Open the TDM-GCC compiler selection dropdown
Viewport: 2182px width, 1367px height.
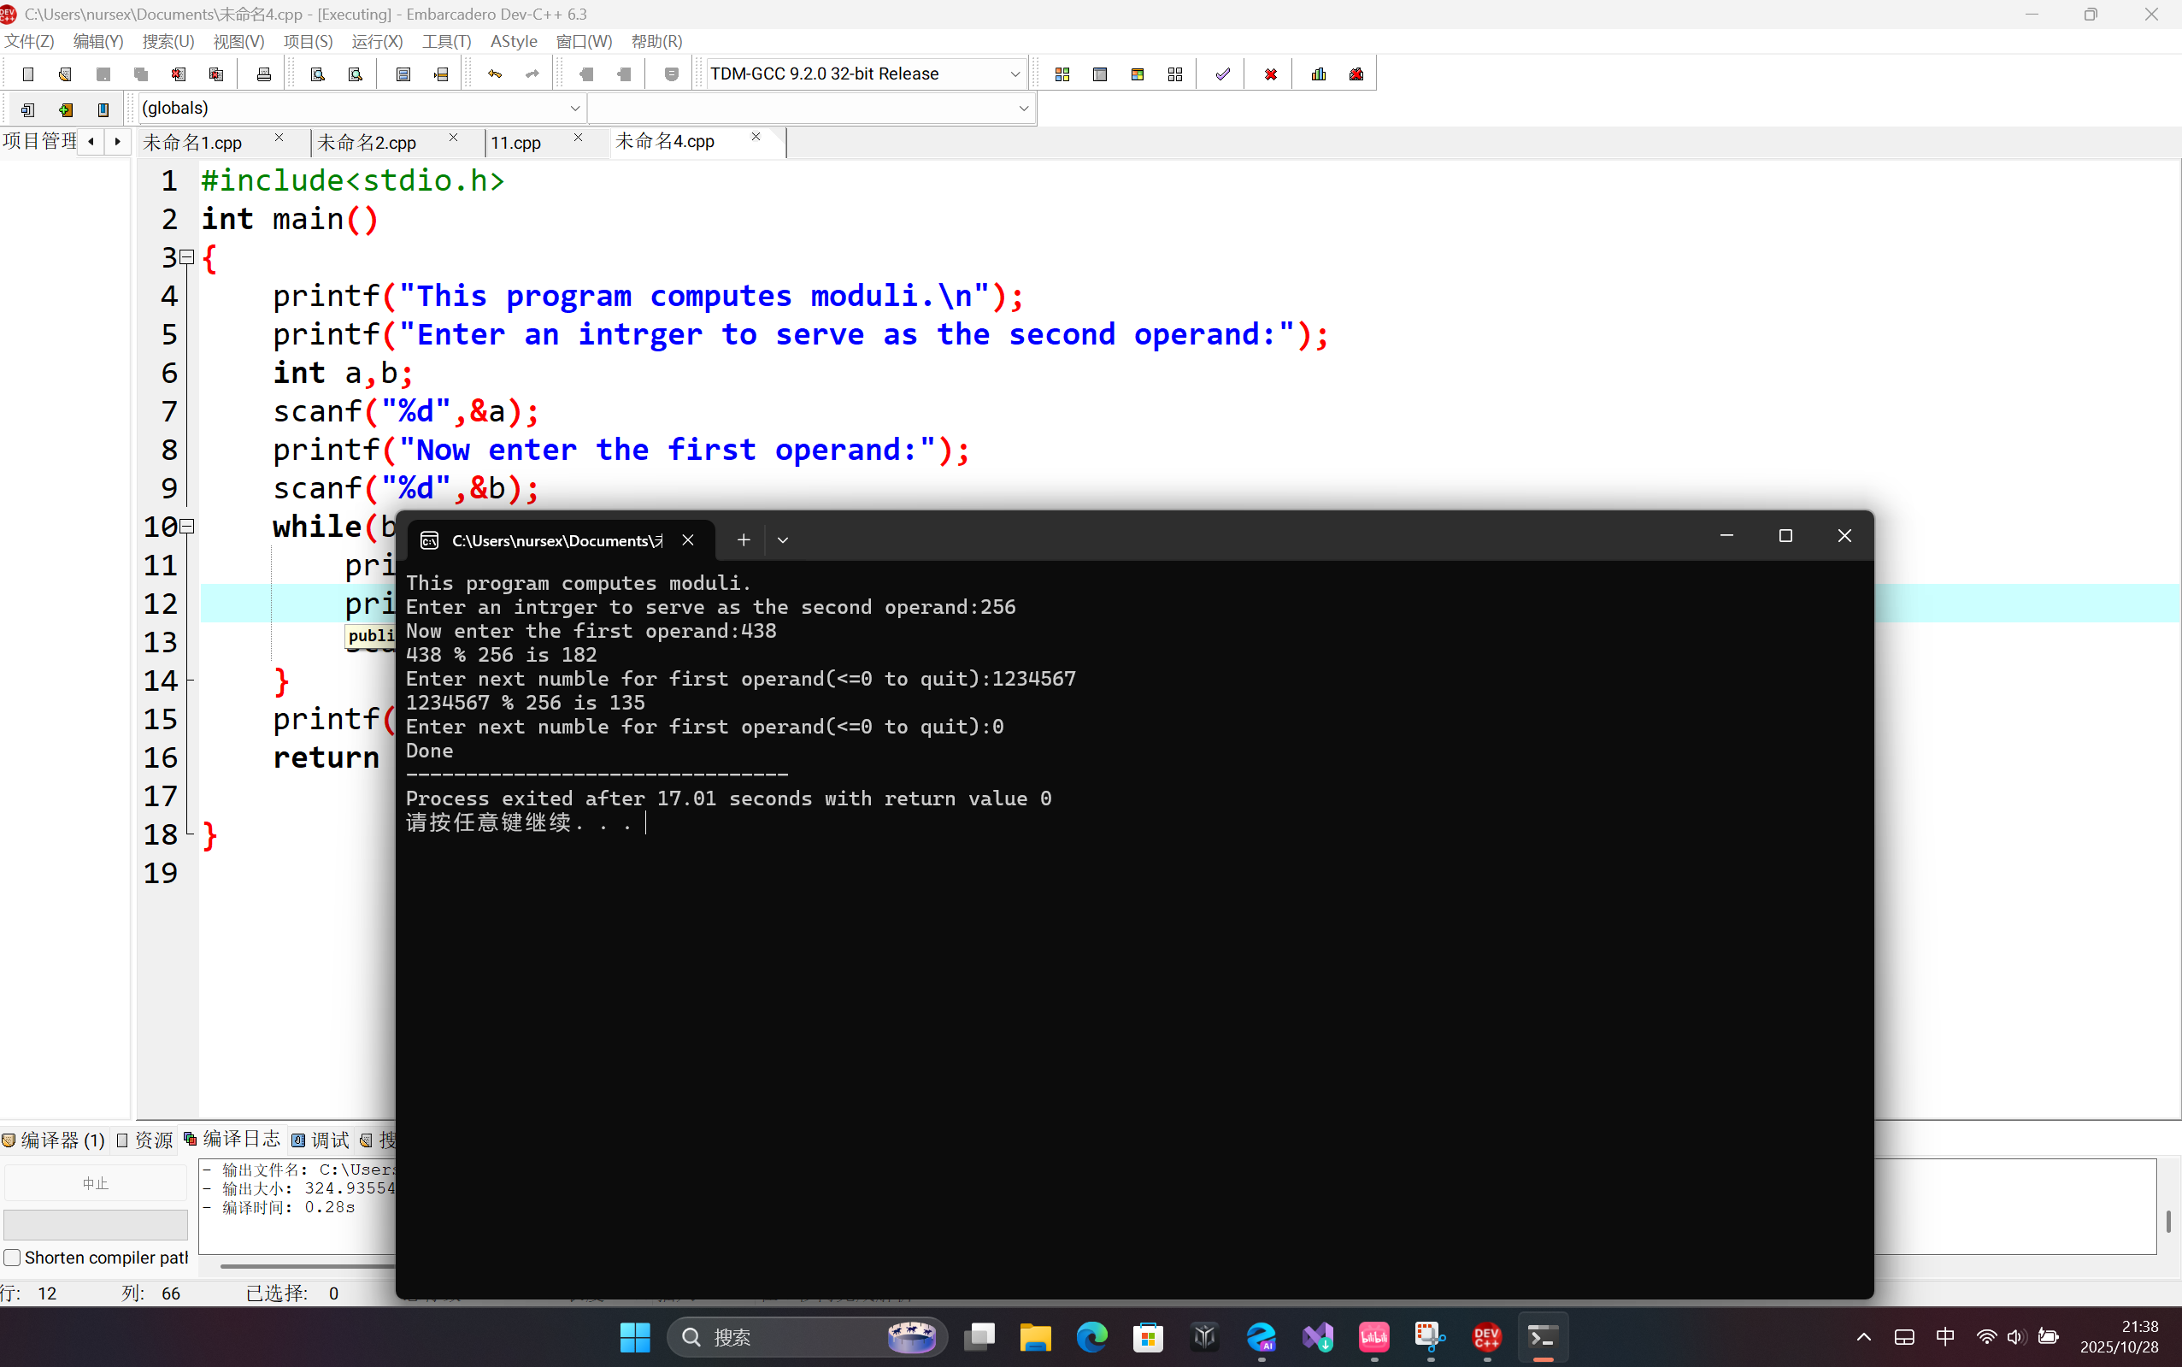(1015, 74)
